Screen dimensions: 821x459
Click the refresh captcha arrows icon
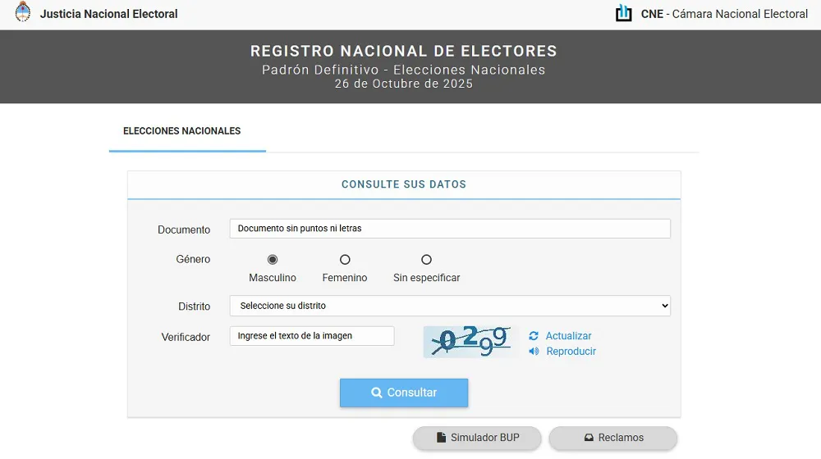pos(534,336)
